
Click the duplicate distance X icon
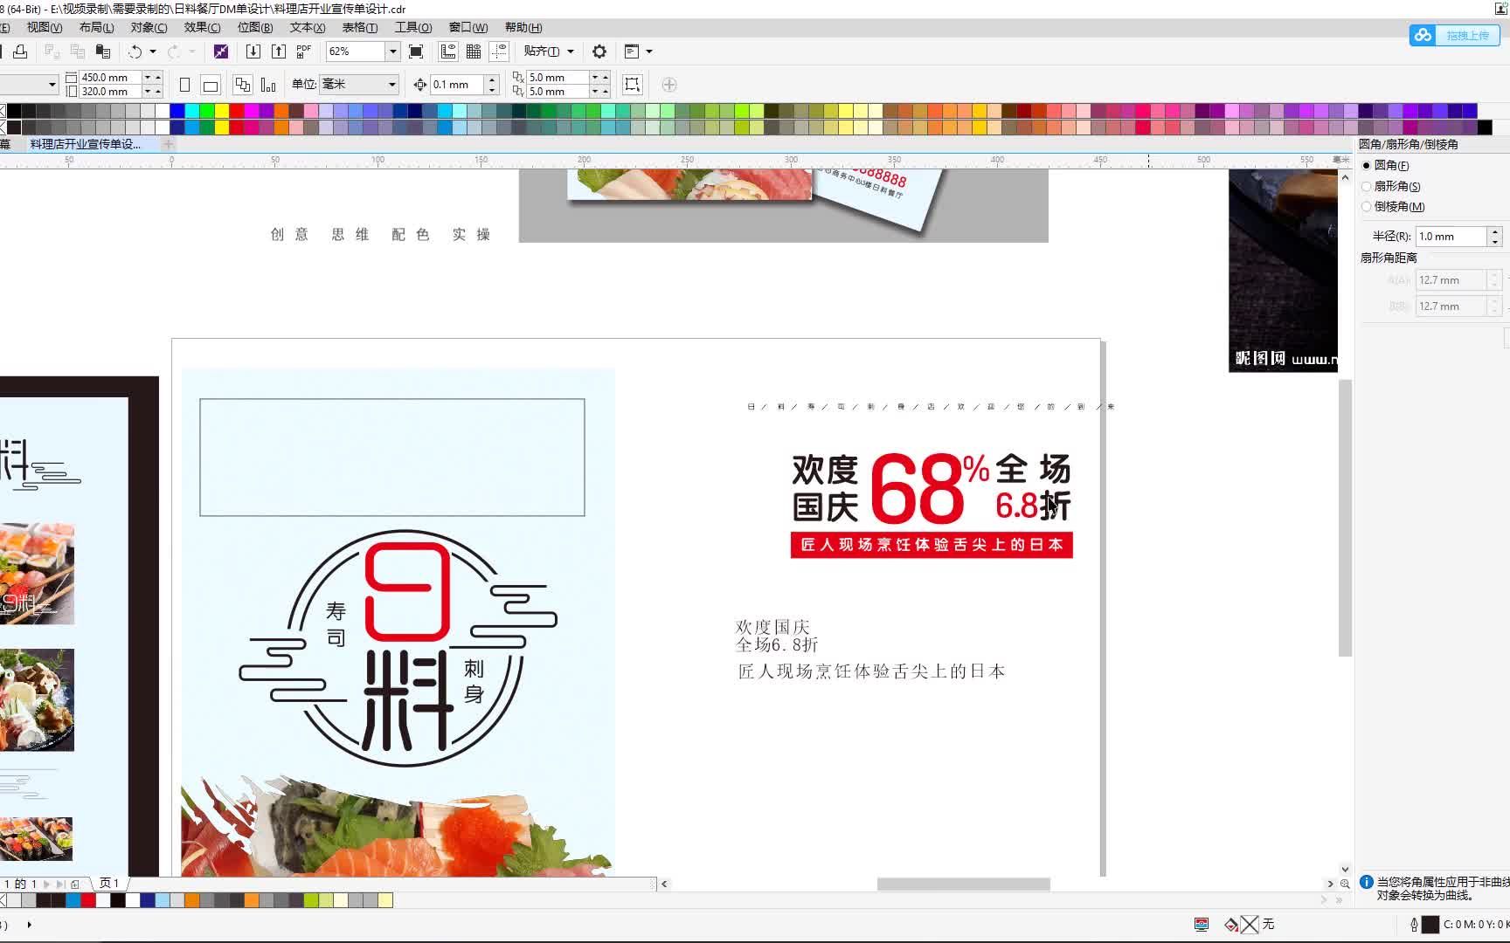click(x=518, y=78)
